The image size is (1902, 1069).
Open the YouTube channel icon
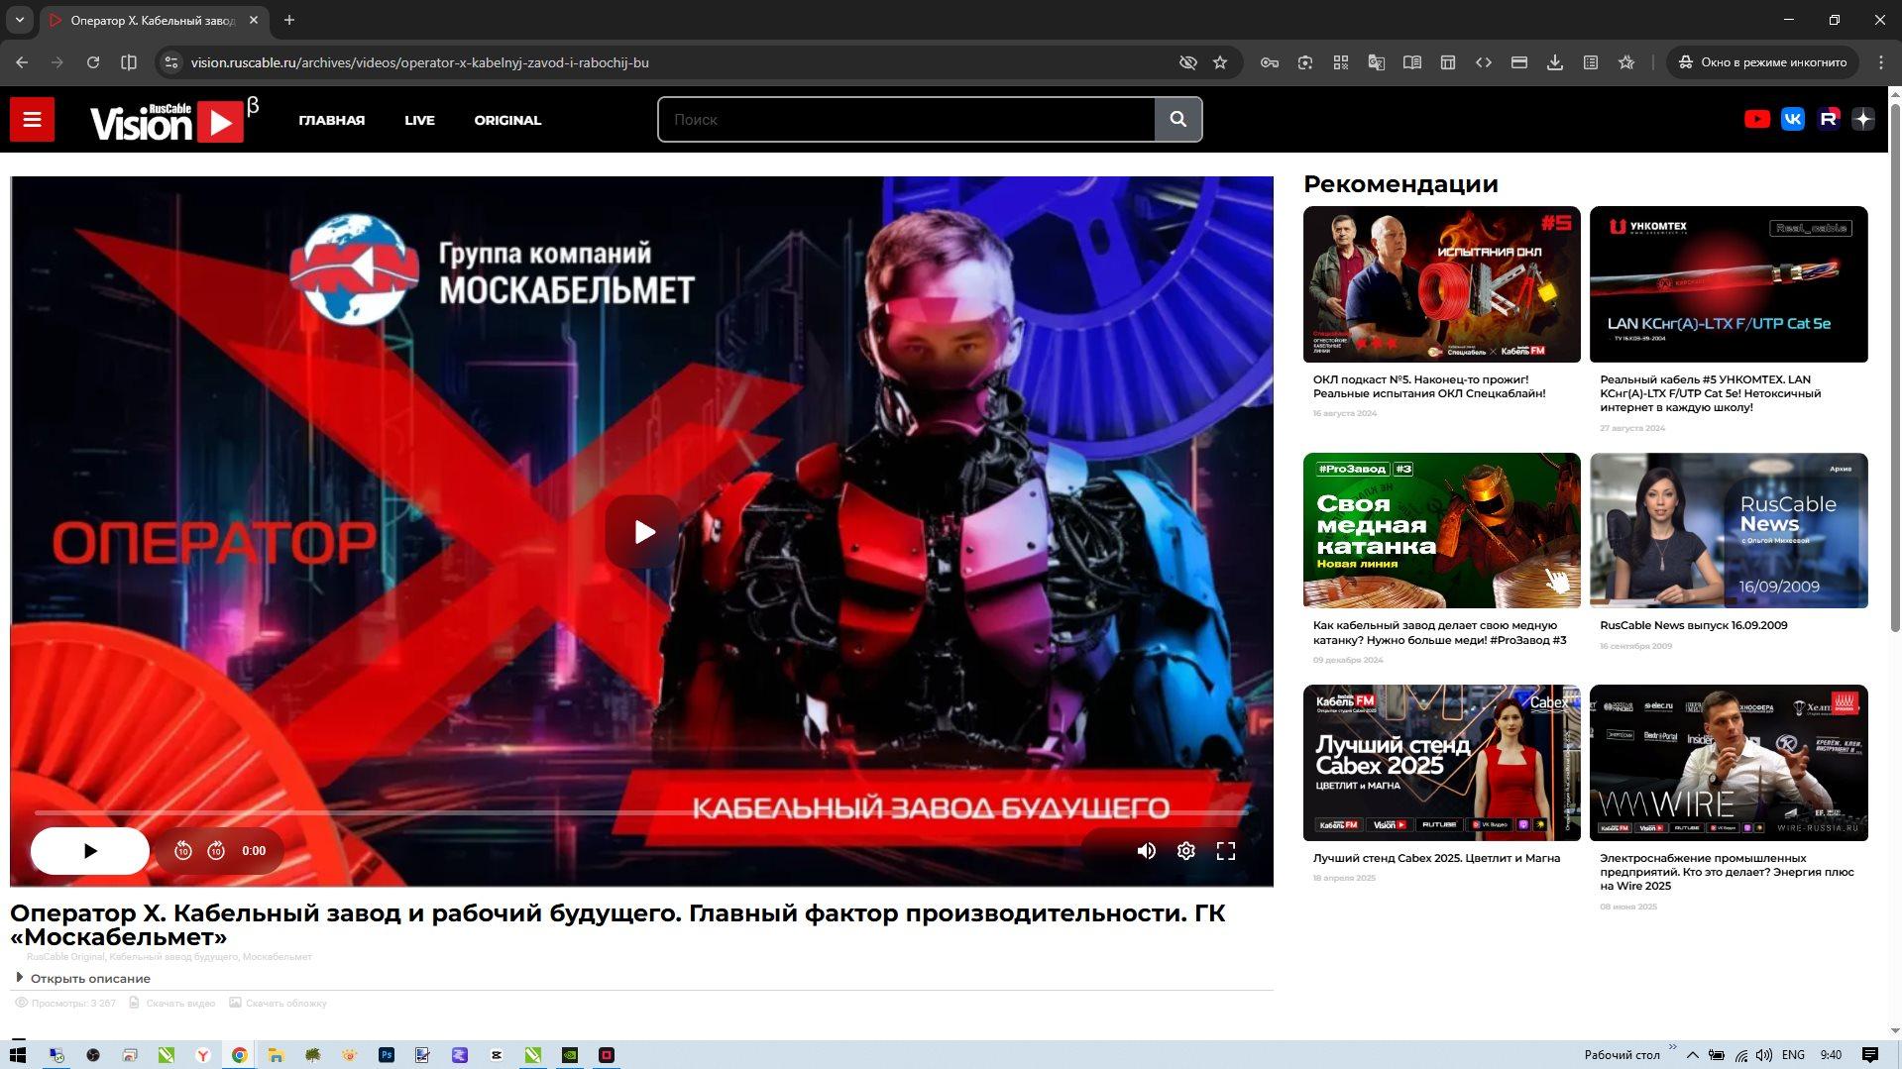(x=1756, y=120)
